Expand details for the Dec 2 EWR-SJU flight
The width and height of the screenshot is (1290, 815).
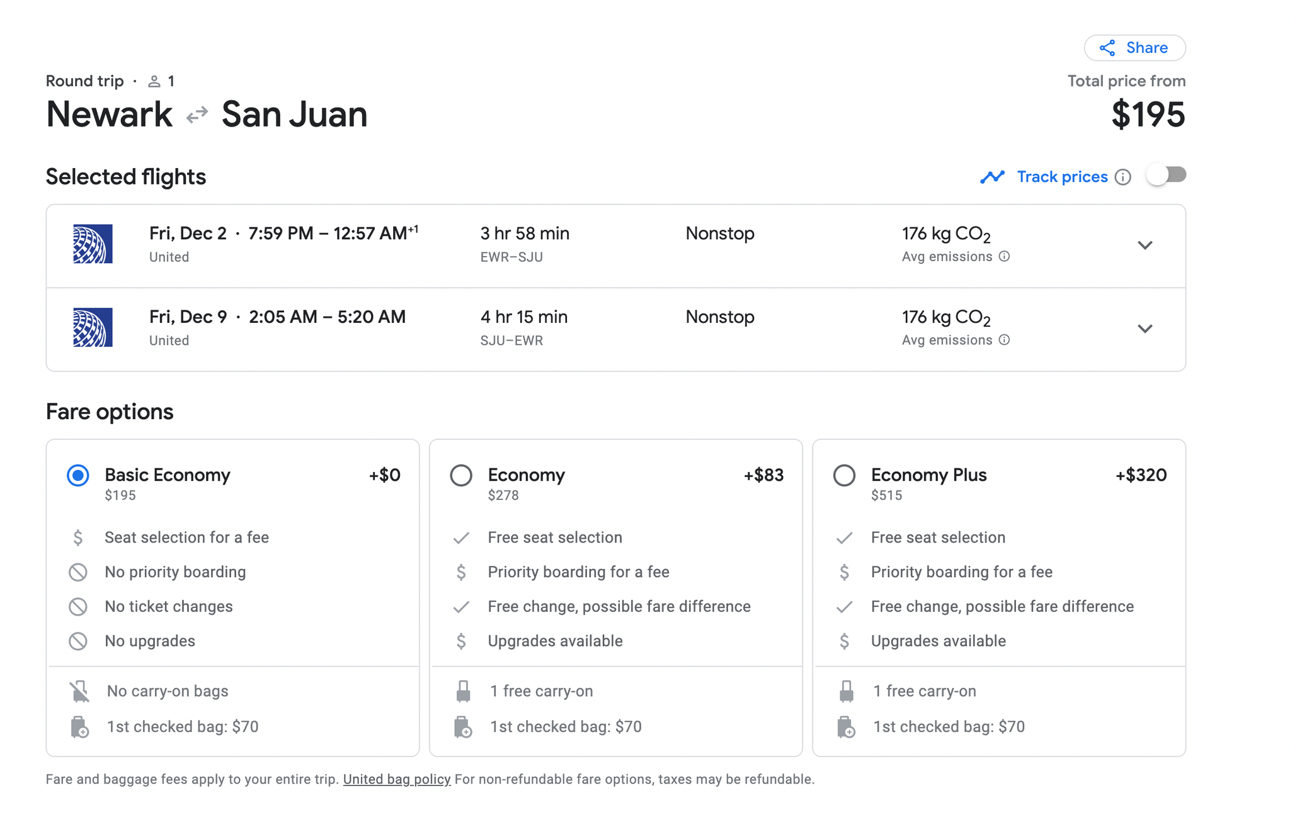pyautogui.click(x=1146, y=245)
